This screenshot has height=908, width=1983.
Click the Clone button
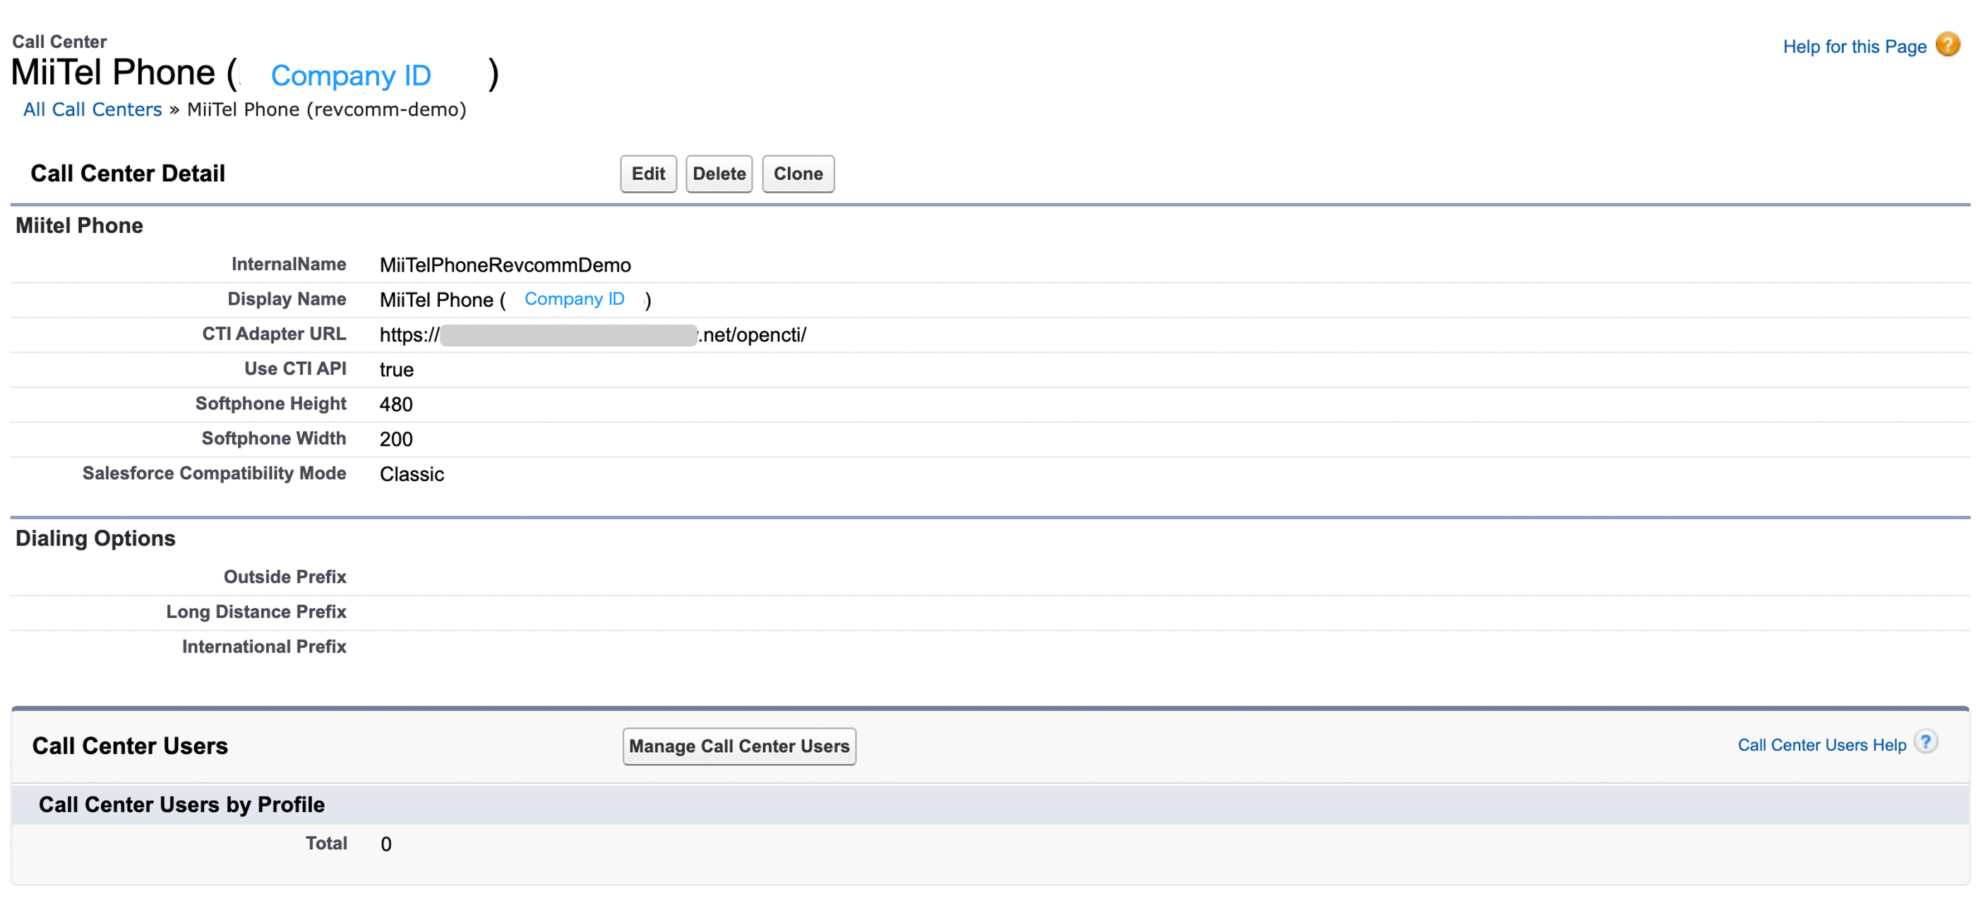(x=798, y=174)
